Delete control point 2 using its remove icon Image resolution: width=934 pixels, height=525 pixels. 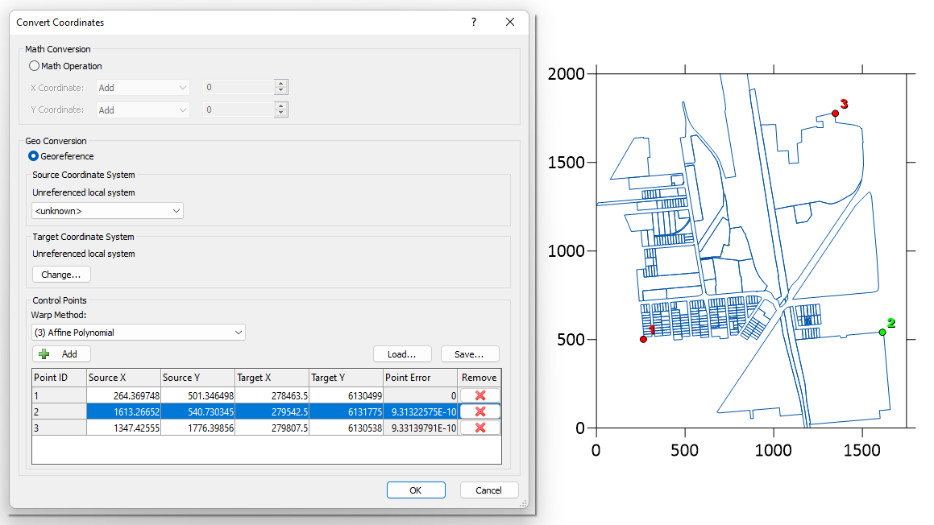click(x=479, y=411)
